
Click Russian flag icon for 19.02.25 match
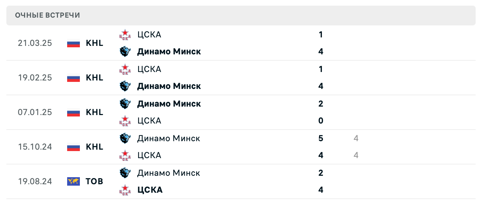coord(74,78)
